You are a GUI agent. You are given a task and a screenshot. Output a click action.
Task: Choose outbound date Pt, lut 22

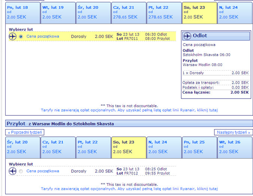164,13
